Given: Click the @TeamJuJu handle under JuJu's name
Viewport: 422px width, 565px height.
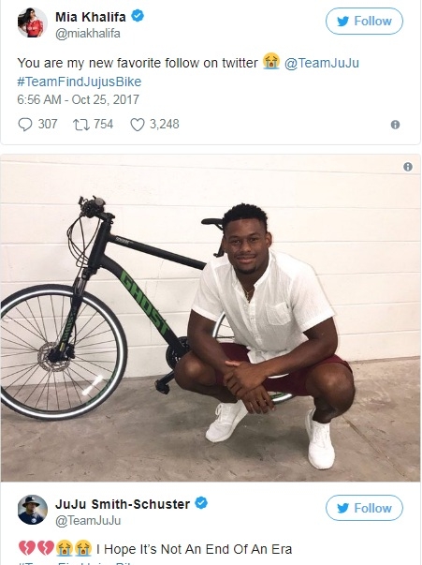Looking at the screenshot, I should (x=88, y=521).
